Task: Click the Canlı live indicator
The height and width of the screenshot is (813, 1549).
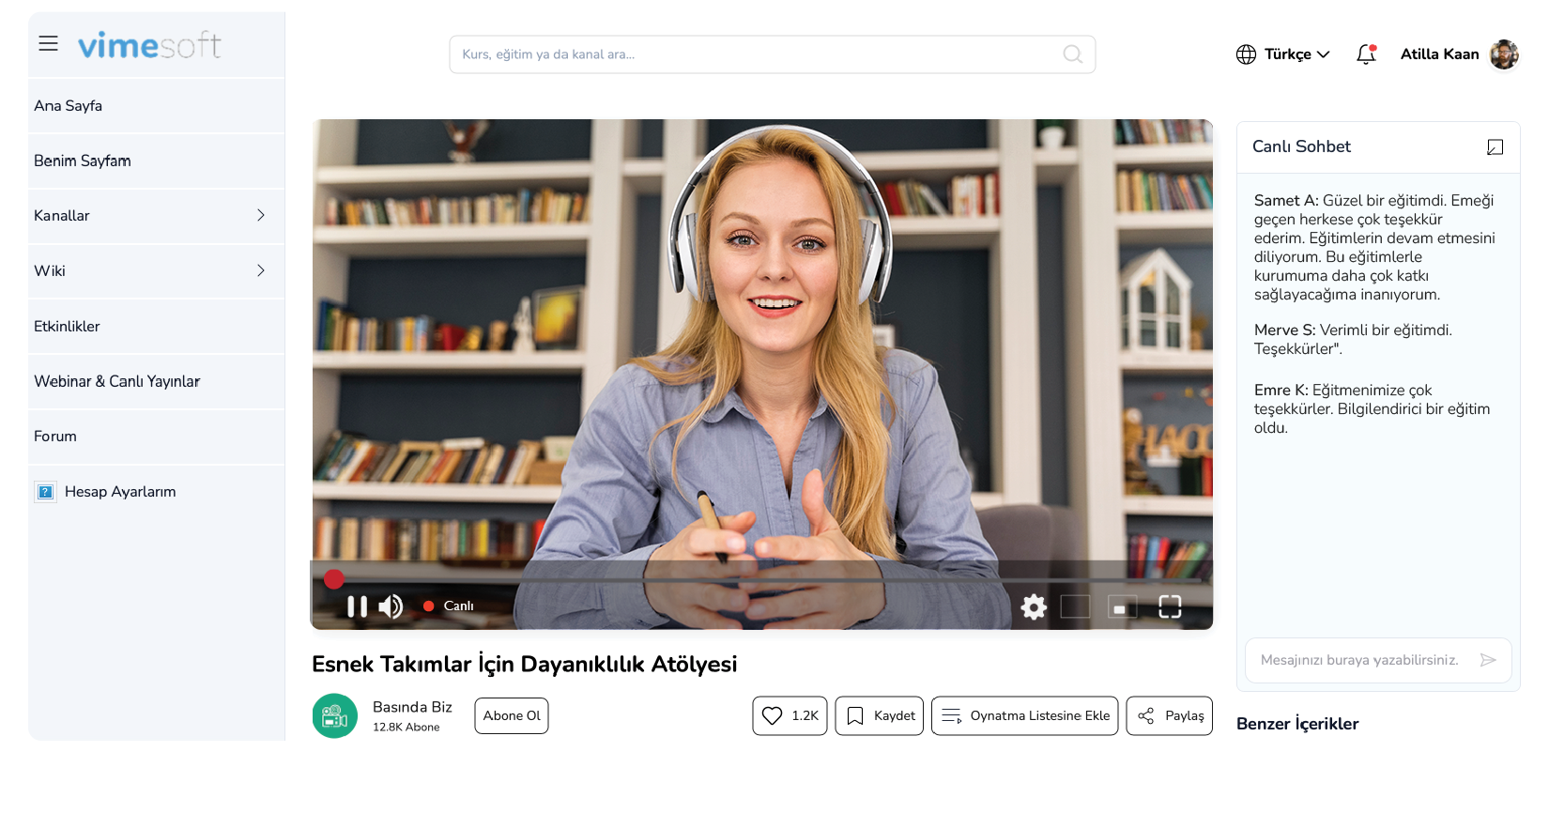Action: [x=449, y=606]
